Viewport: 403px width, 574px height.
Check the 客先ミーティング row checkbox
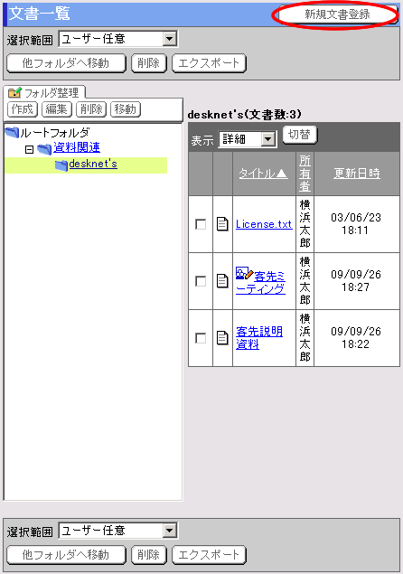201,281
